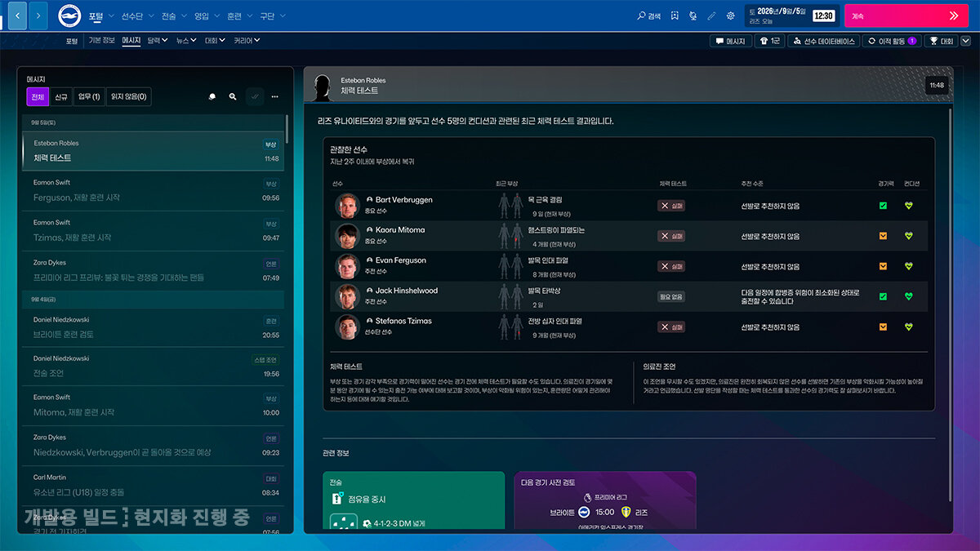The image size is (980, 551).
Task: Click Kaoru Mitoma's player portrait
Action: (347, 236)
